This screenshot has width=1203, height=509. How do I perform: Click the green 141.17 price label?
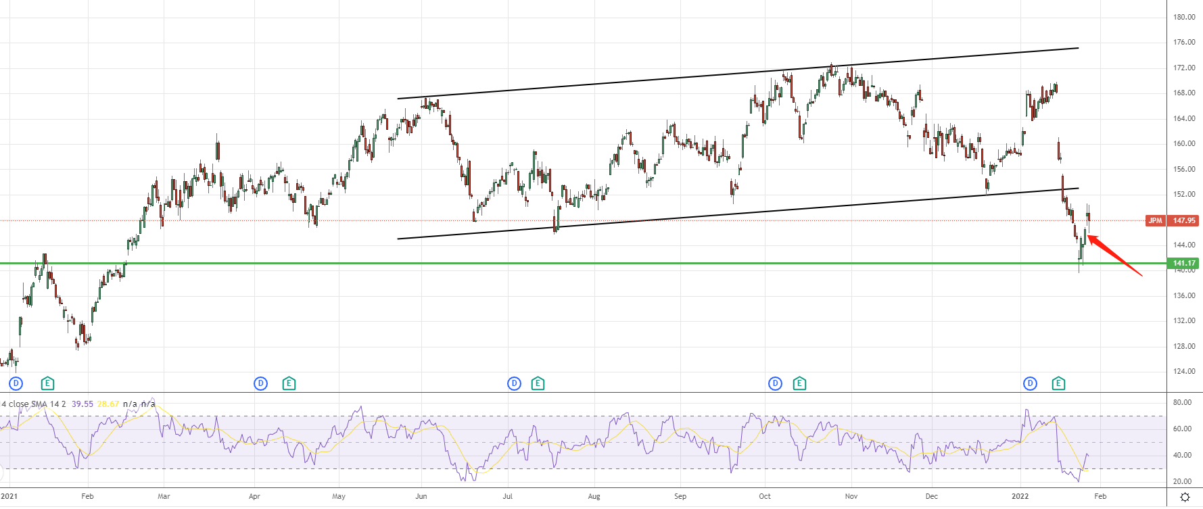pyautogui.click(x=1183, y=263)
